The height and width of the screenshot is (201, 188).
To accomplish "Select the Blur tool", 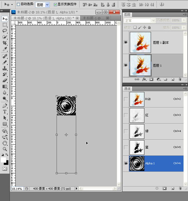I will 5,92.
